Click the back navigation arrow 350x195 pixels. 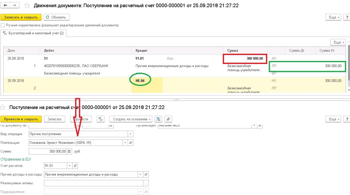click(x=6, y=5)
